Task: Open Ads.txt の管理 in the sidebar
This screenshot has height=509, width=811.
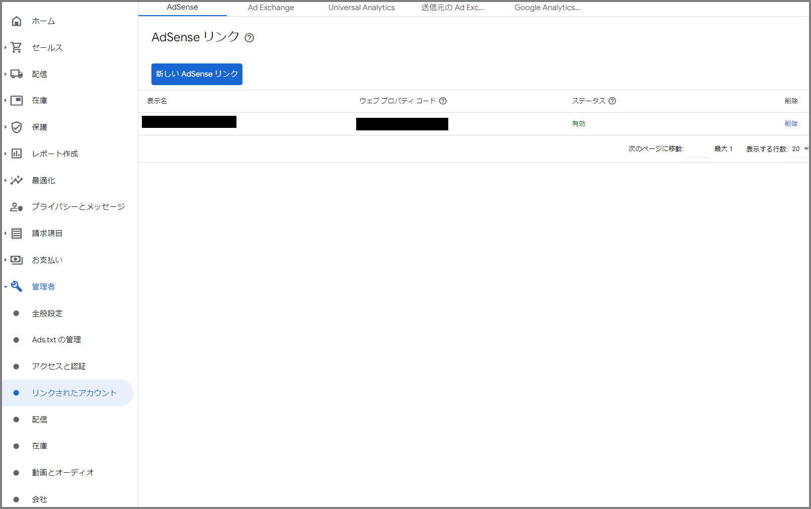Action: [x=56, y=340]
